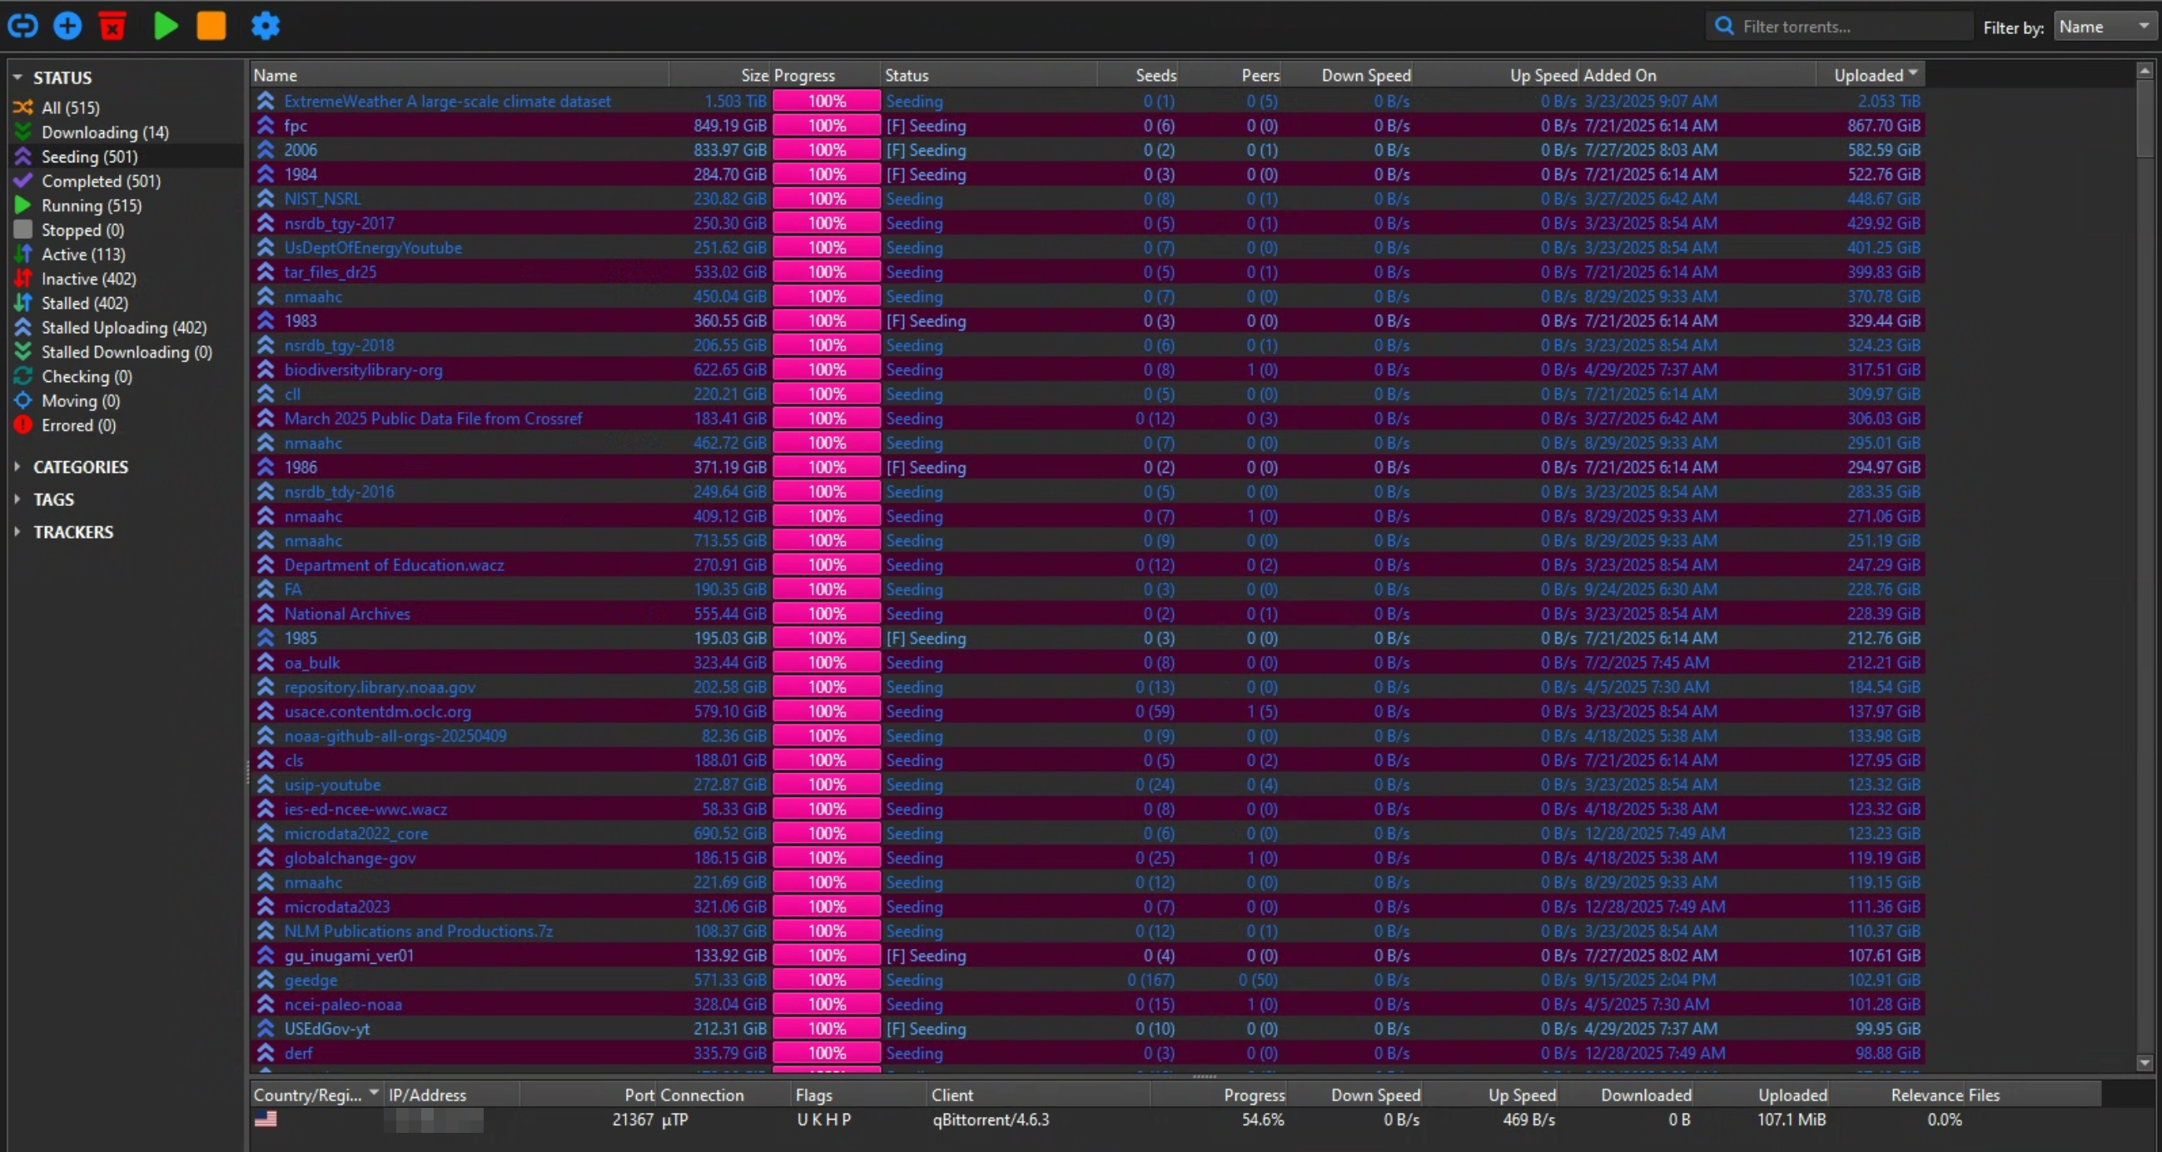This screenshot has height=1152, width=2162.
Task: Select the Errored status filter icon
Action: pos(22,425)
